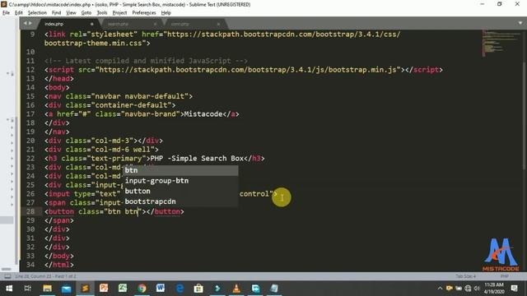Click the previous tab arrow

point(25,24)
